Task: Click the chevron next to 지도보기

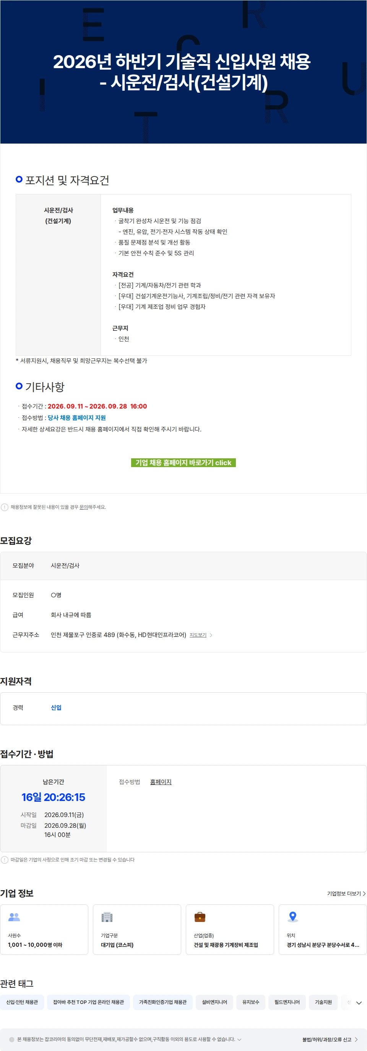Action: tap(211, 635)
